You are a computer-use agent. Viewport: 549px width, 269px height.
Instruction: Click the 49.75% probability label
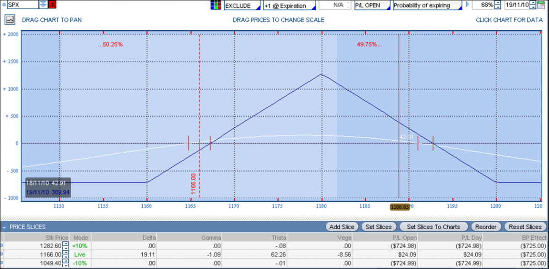tap(369, 44)
